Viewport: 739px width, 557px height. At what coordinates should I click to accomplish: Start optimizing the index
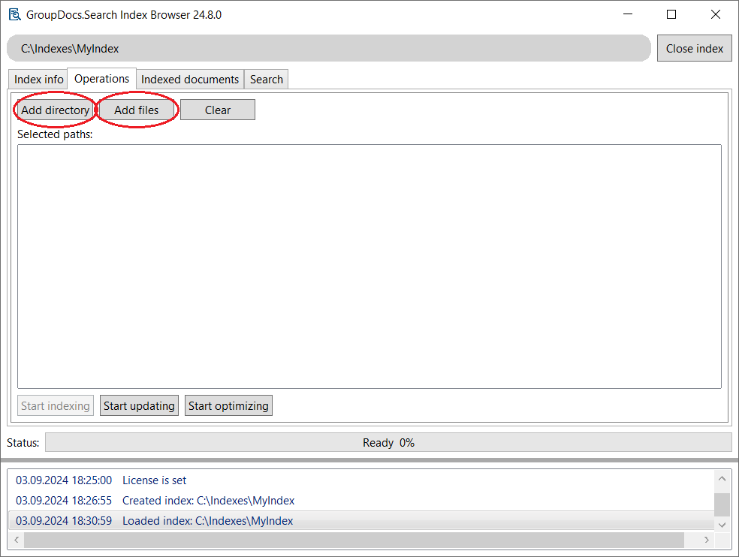[228, 406]
